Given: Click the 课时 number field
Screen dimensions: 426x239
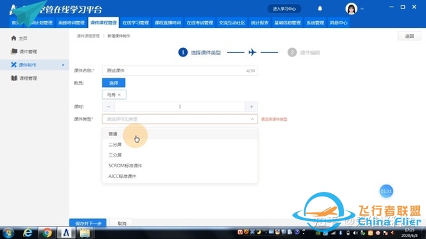Looking at the screenshot, I should (180, 107).
